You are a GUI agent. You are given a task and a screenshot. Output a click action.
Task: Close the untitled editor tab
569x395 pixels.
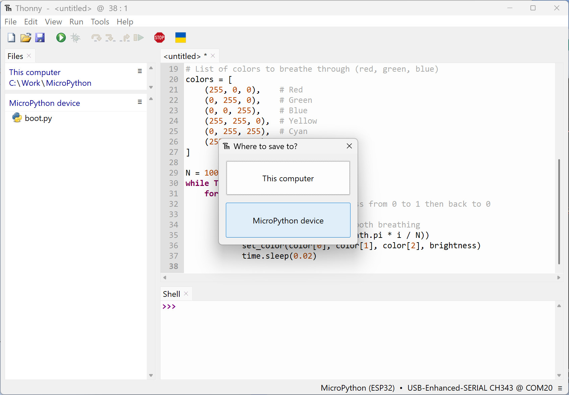[213, 56]
